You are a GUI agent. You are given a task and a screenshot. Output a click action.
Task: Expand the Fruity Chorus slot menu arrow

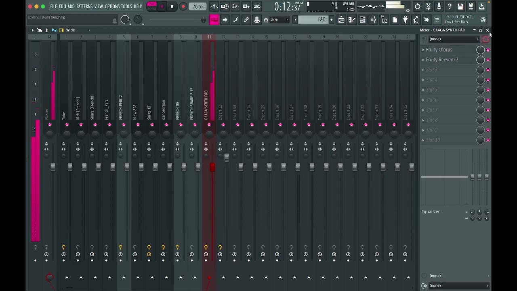(423, 50)
